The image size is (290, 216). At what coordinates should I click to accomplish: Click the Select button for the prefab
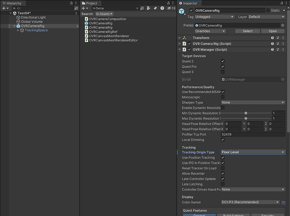247,31
